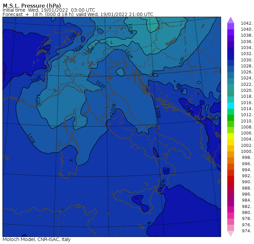Pick the hot pink swatch between 980 and 978

pyautogui.click(x=231, y=216)
